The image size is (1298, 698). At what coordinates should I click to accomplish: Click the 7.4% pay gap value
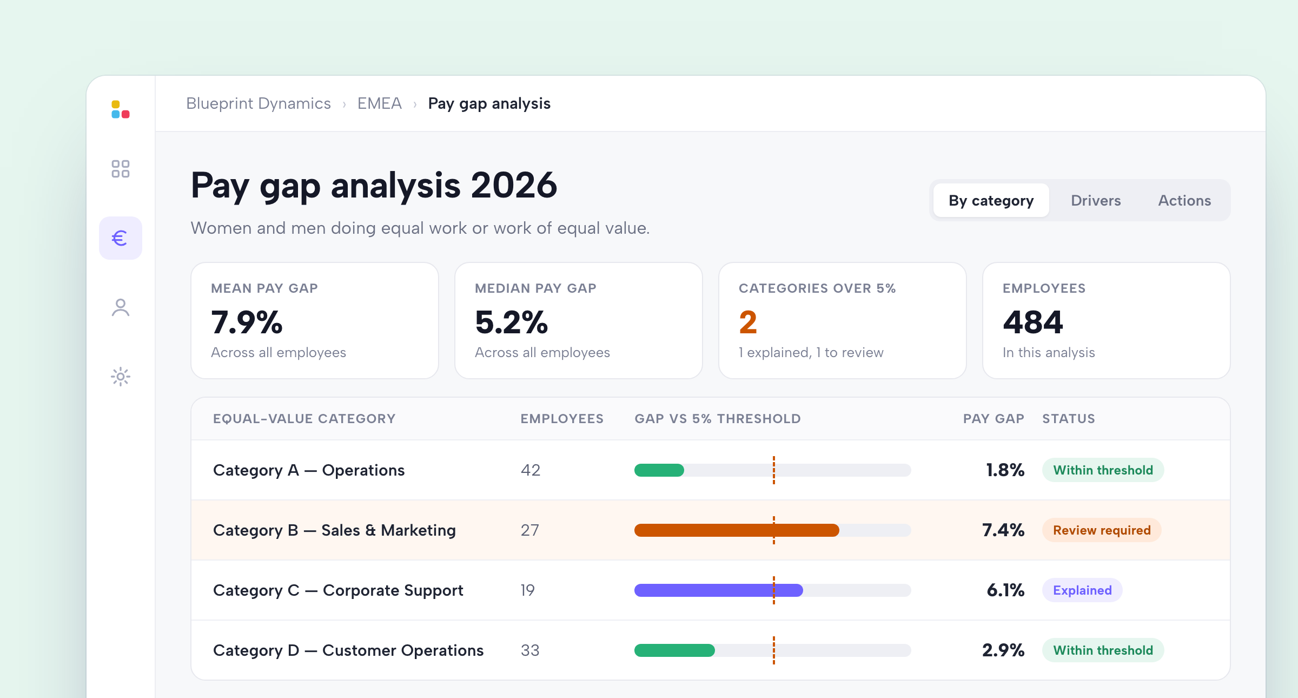(1003, 530)
